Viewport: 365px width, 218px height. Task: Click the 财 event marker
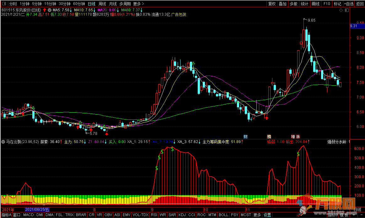pyautogui.click(x=245, y=136)
